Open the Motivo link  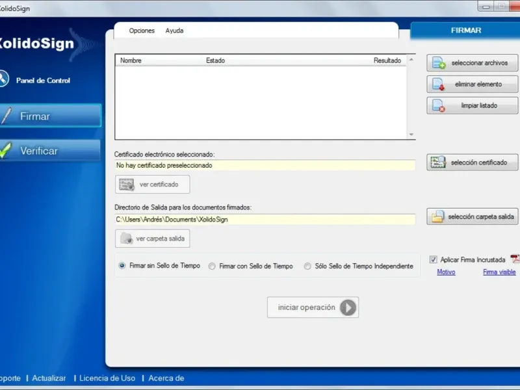(446, 272)
